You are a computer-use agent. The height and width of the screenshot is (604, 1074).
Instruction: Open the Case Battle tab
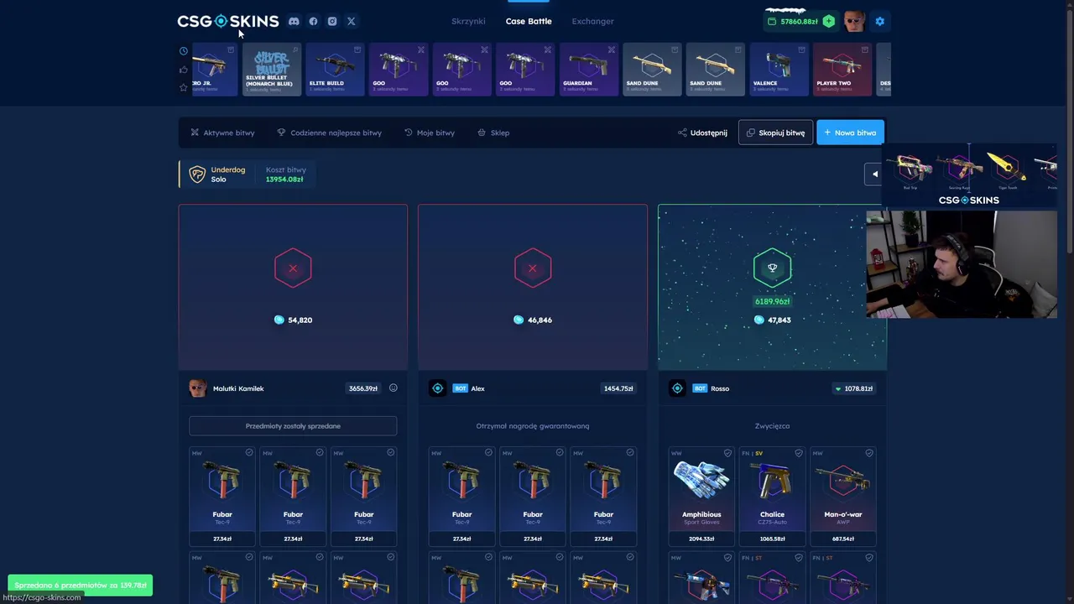[529, 21]
